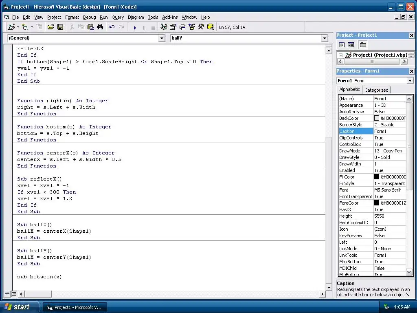
Task: Click the Paste clipboard icon
Action: click(91, 27)
